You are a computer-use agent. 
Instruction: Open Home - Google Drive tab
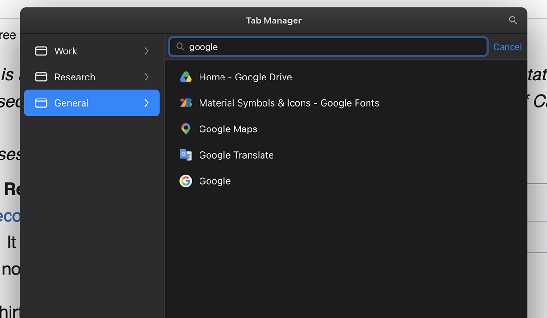[x=346, y=77]
